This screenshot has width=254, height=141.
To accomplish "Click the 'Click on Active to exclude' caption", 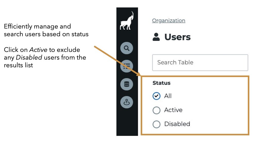I will tap(45, 57).
